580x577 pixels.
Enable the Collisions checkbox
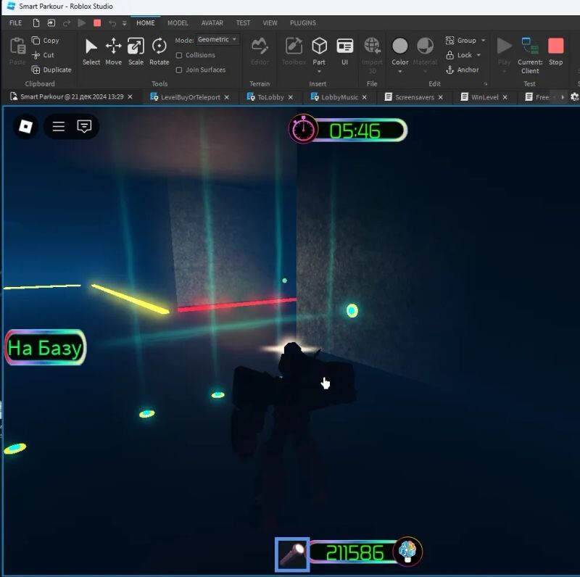click(179, 55)
